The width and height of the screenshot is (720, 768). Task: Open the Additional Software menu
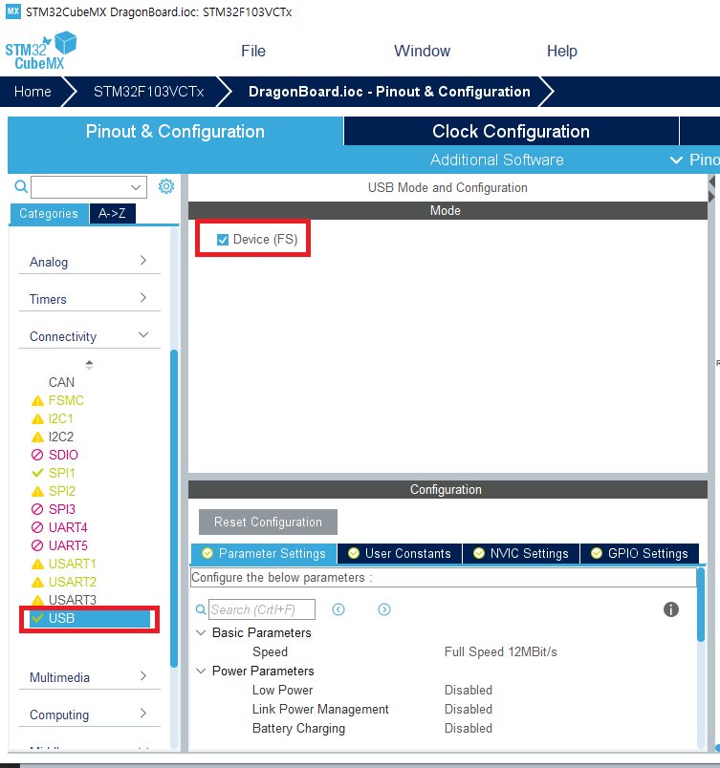(497, 160)
